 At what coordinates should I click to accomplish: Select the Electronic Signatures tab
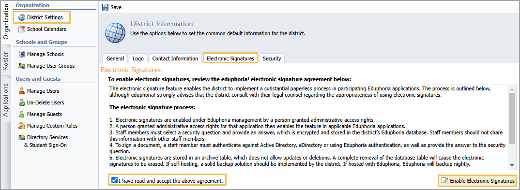click(230, 58)
